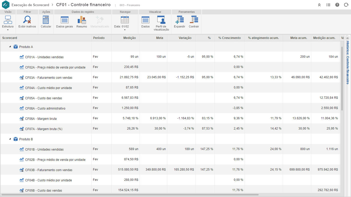351x197 pixels.
Task: Click the Produto A cube icon
Action: pyautogui.click(x=16, y=47)
